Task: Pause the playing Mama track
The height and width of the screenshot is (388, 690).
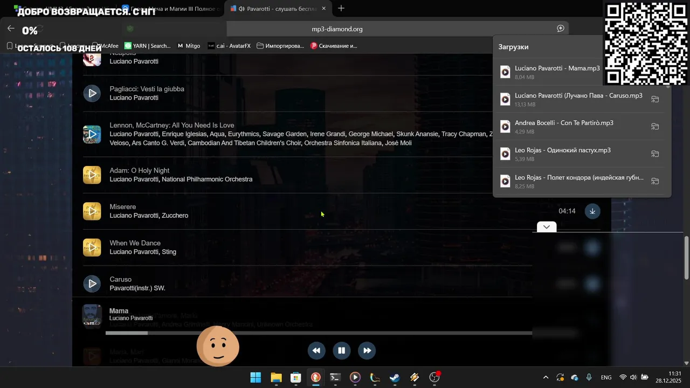Action: 341,350
